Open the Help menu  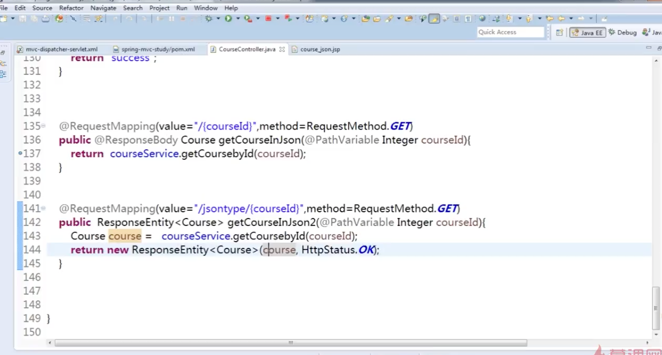pyautogui.click(x=231, y=8)
